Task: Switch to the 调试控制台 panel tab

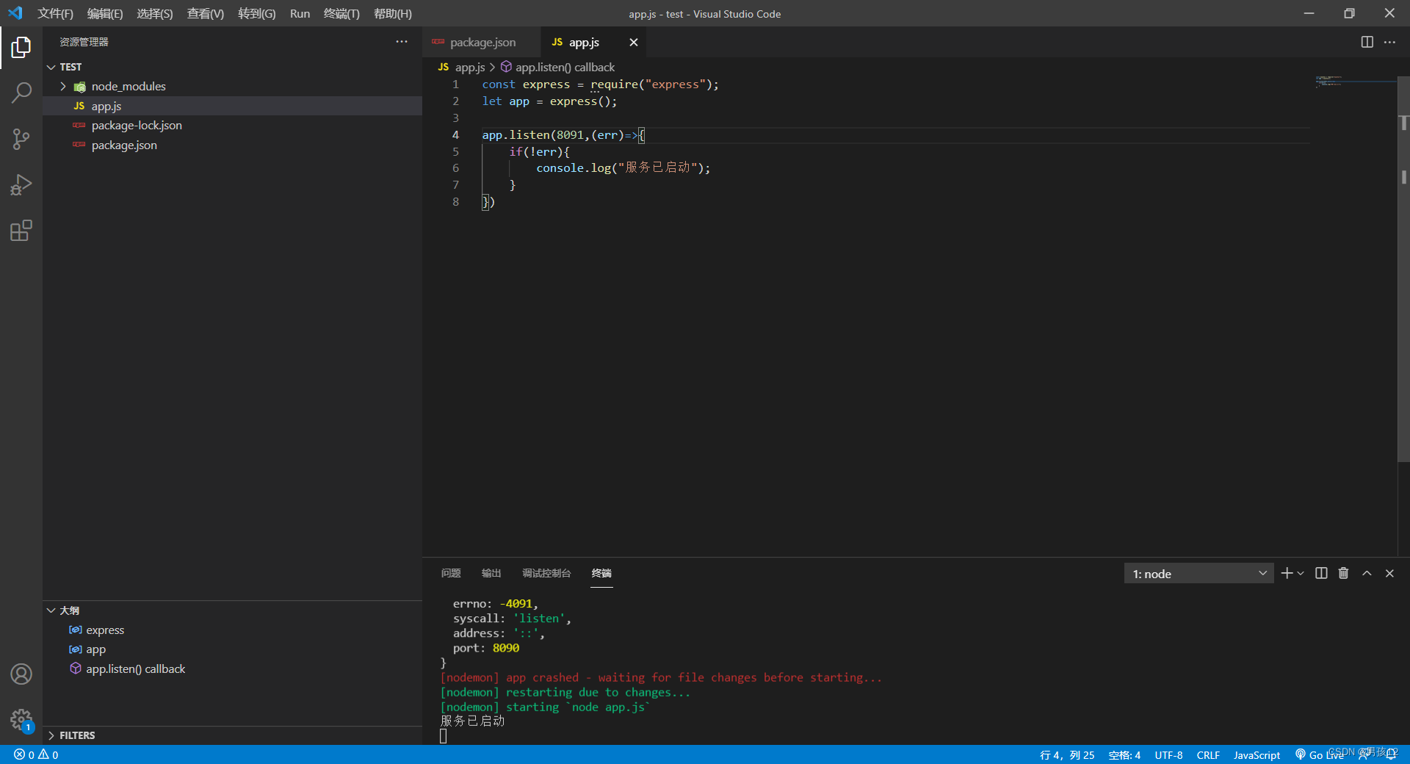Action: click(x=546, y=573)
